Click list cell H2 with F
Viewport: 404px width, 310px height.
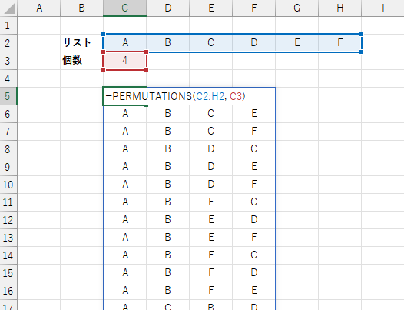(340, 43)
